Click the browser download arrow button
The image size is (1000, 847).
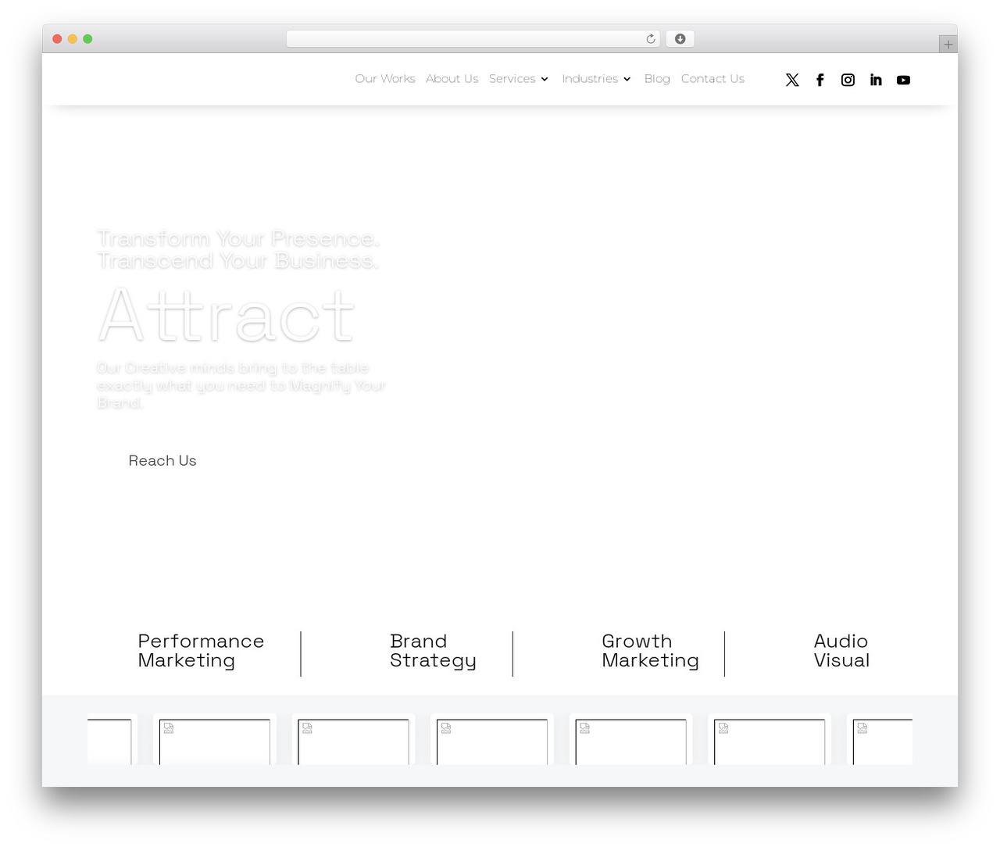tap(680, 39)
